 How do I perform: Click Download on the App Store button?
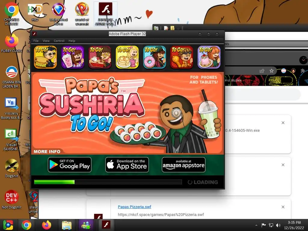pyautogui.click(x=127, y=165)
